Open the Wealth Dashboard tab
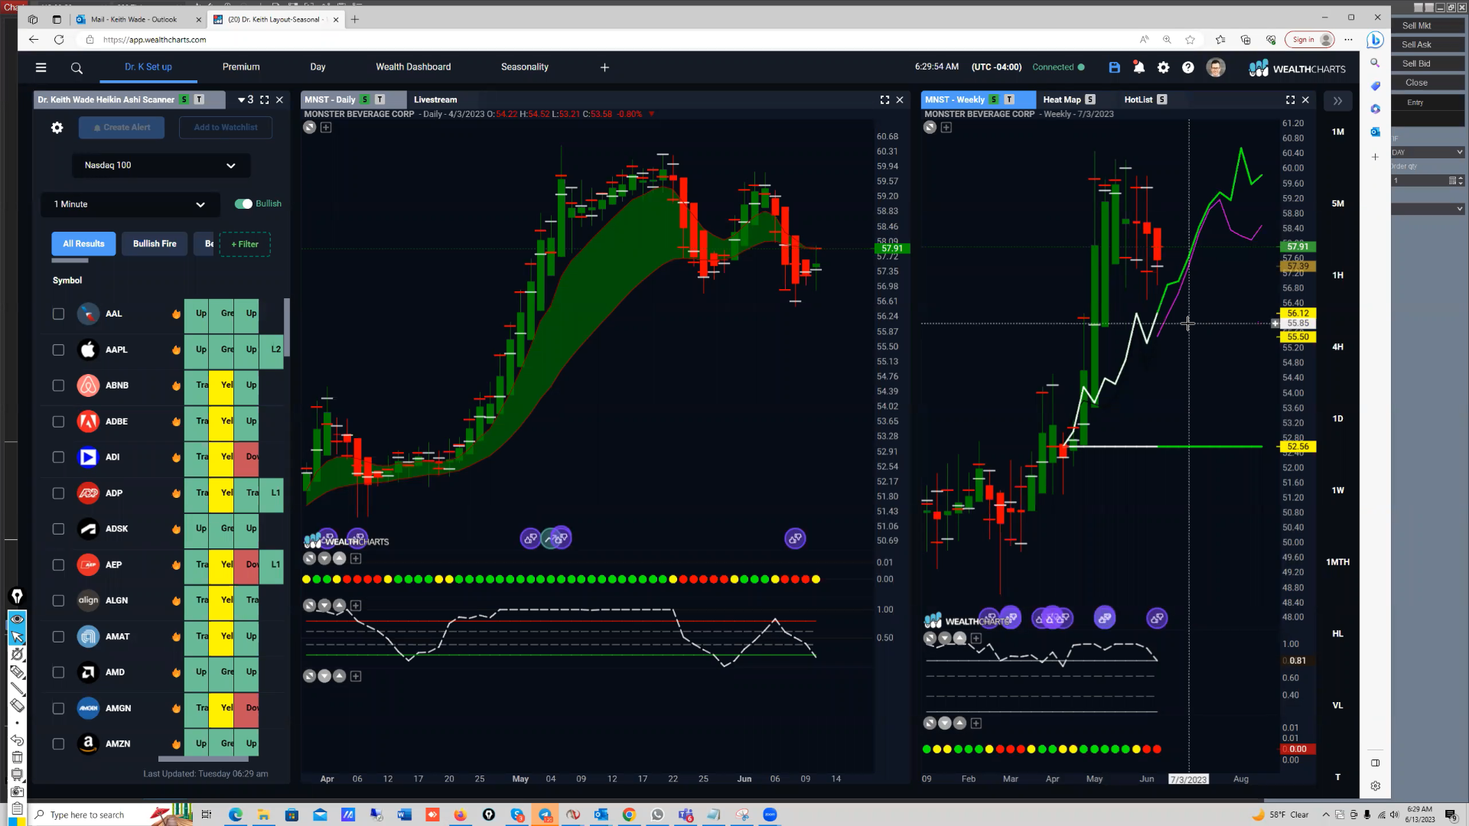Image resolution: width=1469 pixels, height=826 pixels. click(413, 67)
